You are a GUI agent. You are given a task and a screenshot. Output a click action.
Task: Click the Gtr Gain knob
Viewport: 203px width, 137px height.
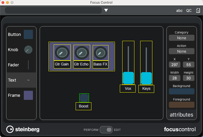tap(62, 53)
